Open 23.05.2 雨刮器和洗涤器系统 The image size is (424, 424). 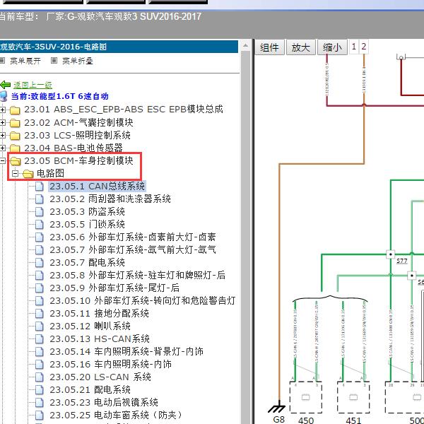click(110, 199)
